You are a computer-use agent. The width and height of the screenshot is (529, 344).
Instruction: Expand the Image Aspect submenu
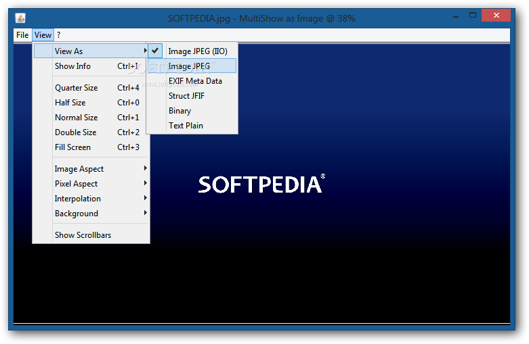91,169
